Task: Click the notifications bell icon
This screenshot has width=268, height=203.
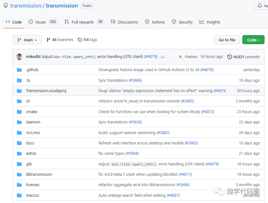Action: 260,6
